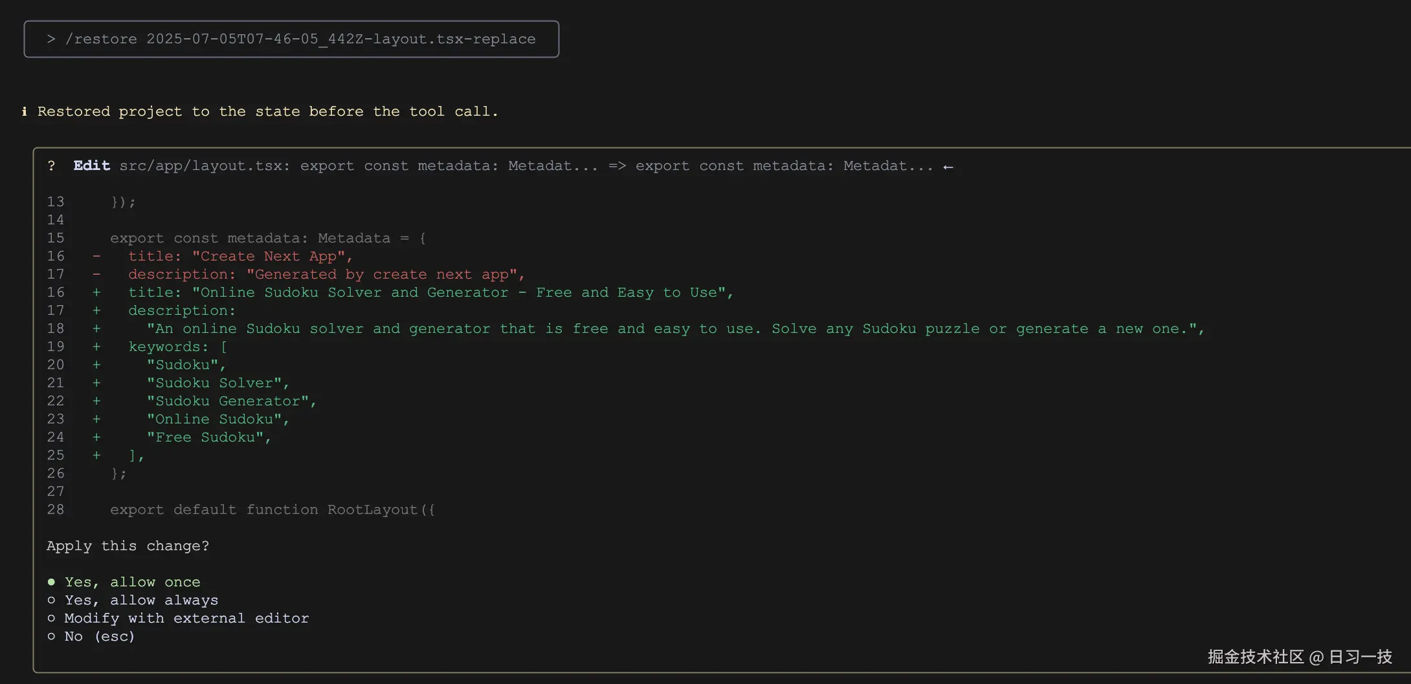
Task: Click the plus marker beside keywords line
Action: (96, 347)
